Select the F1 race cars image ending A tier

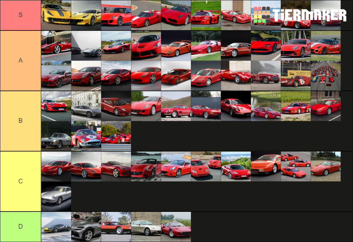tap(326, 75)
